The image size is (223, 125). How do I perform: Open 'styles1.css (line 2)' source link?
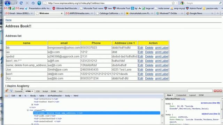point(211,114)
